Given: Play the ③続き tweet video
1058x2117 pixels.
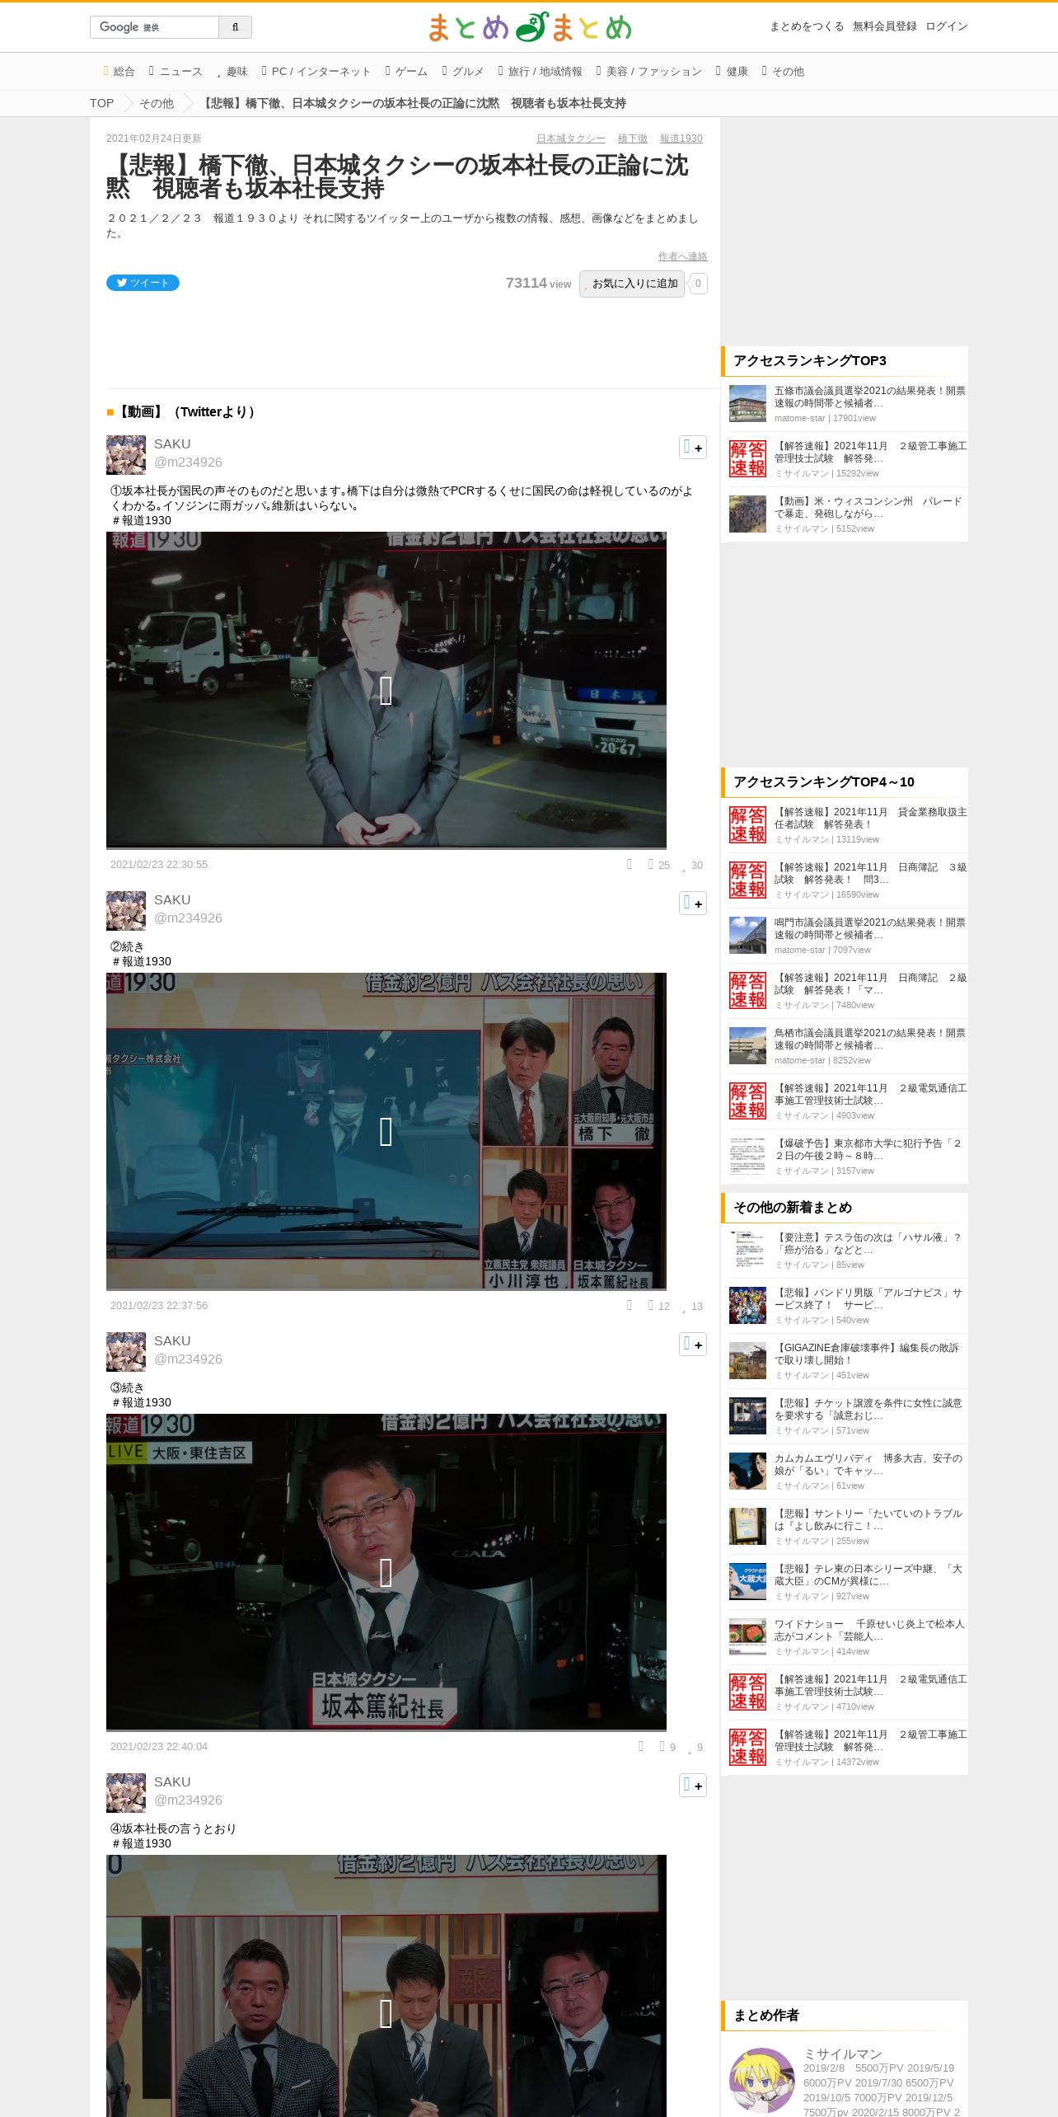Looking at the screenshot, I should (x=386, y=1572).
